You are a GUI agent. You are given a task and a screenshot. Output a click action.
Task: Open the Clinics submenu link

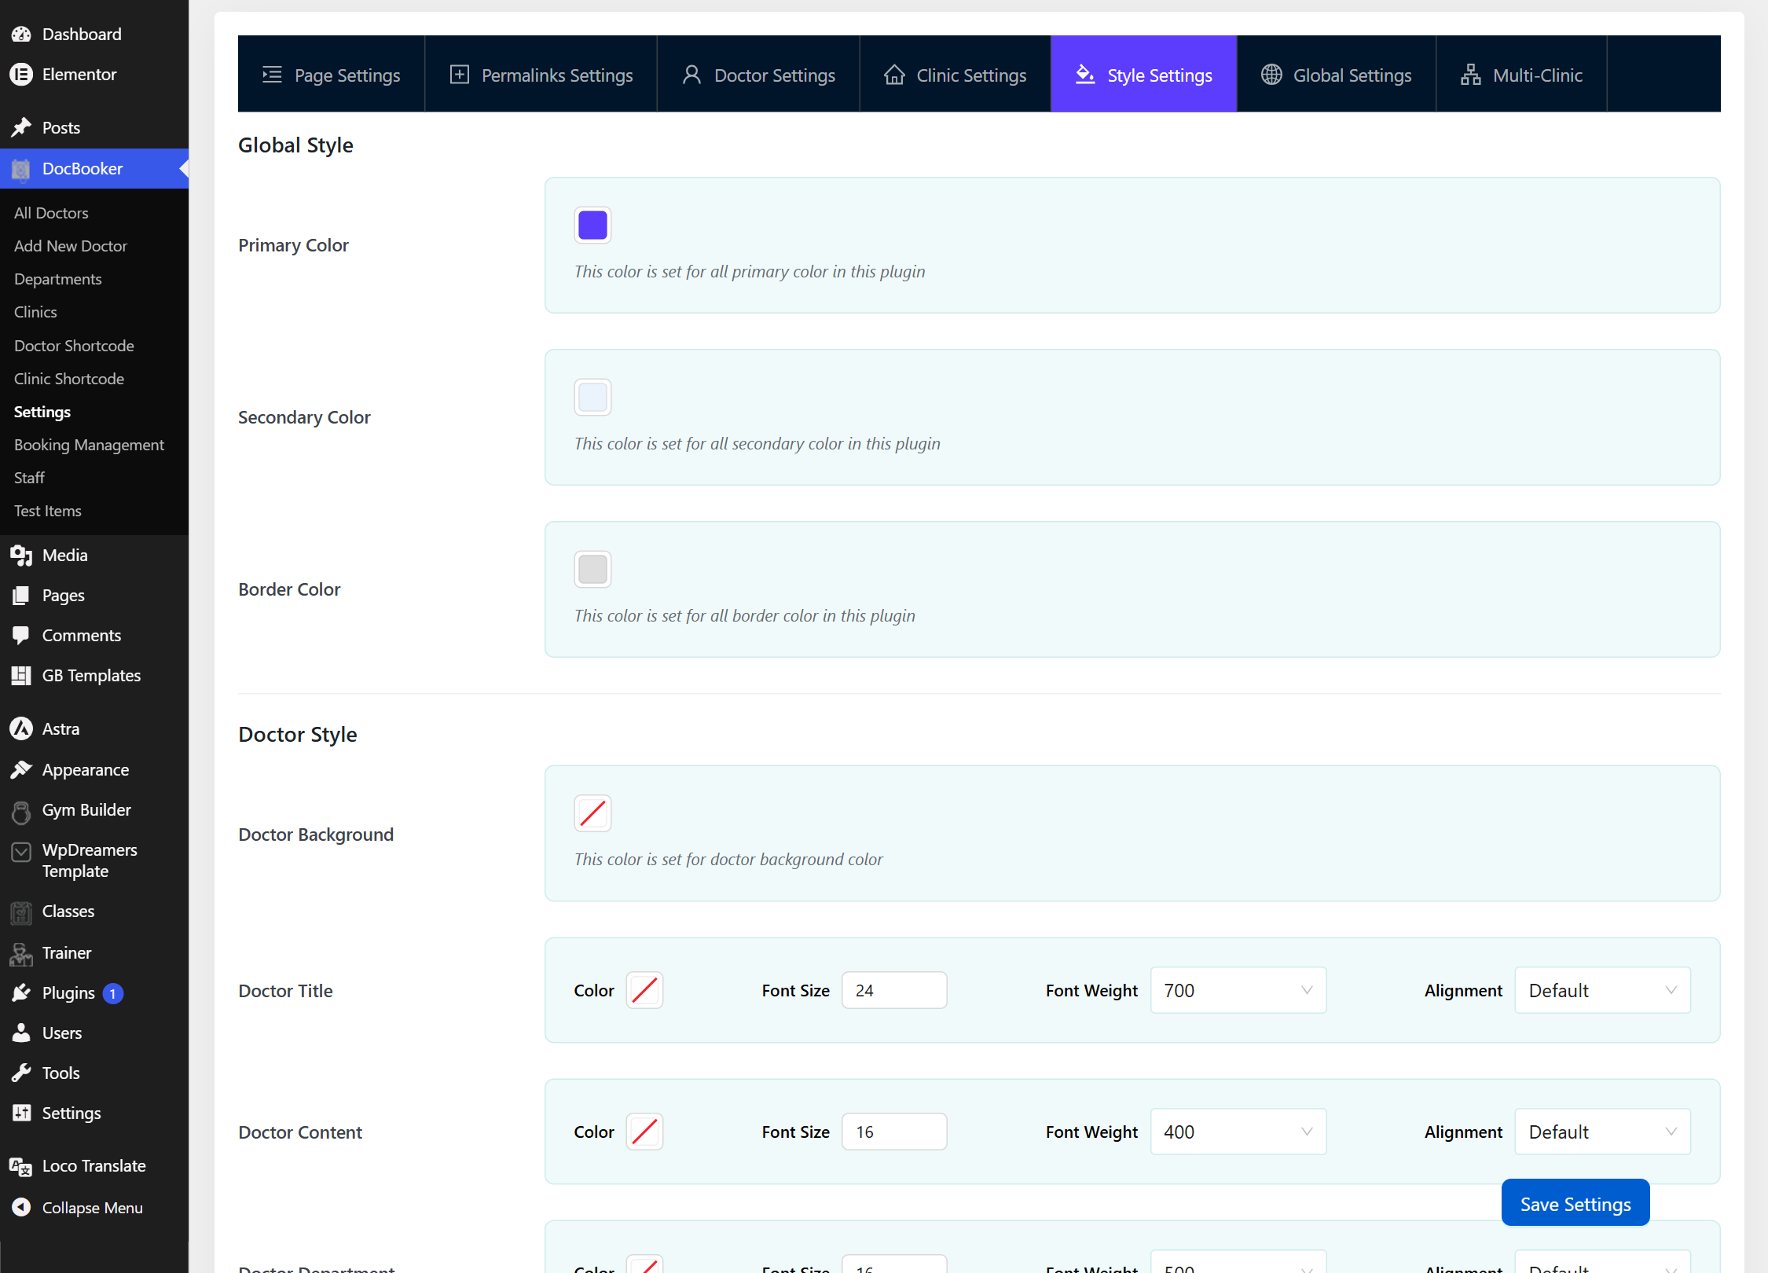pos(35,312)
